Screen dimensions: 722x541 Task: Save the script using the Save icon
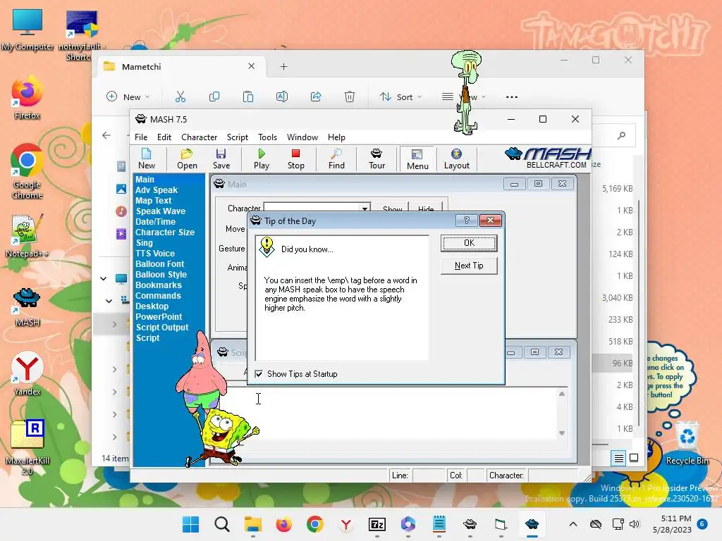(221, 158)
